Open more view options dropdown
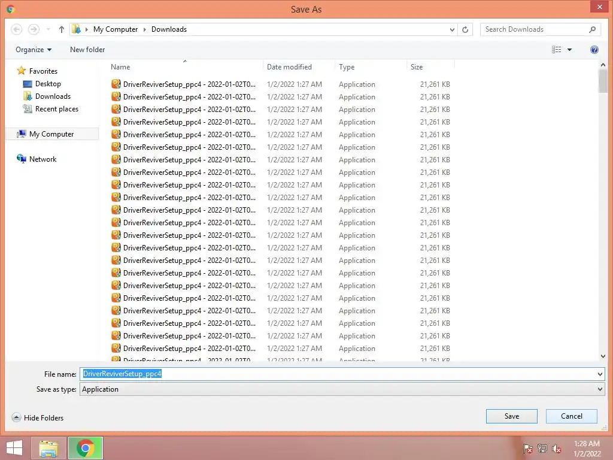613x460 pixels. [570, 50]
